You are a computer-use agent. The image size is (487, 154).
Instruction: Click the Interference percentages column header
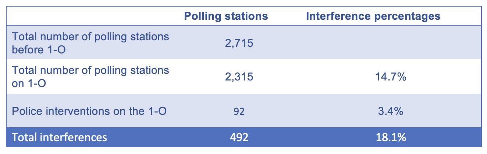373,16
